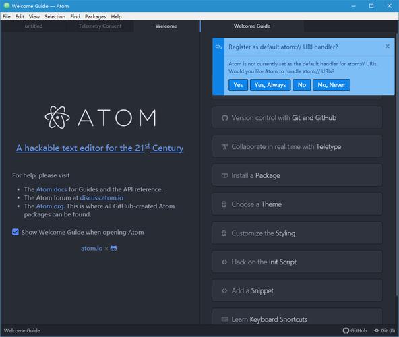This screenshot has height=337, width=399.
Task: Click the Teletype radio tower icon
Action: [224, 147]
